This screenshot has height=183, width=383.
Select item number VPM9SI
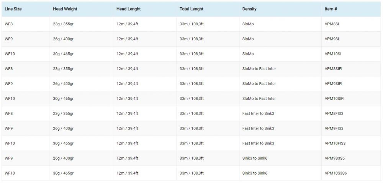pyautogui.click(x=332, y=39)
